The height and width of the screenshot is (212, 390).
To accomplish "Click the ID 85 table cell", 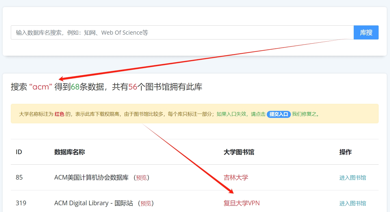I will [x=19, y=178].
